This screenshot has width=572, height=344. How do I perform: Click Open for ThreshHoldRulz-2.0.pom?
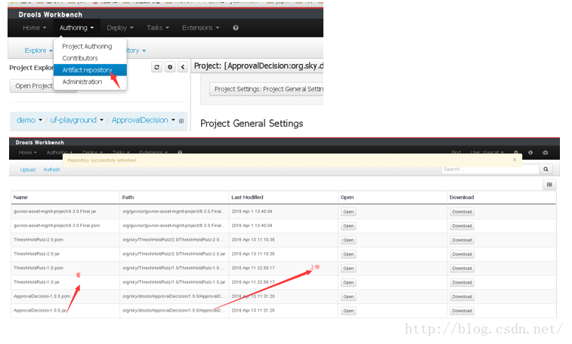click(x=348, y=240)
